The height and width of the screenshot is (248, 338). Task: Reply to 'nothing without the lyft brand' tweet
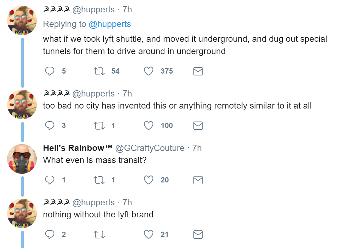50,235
